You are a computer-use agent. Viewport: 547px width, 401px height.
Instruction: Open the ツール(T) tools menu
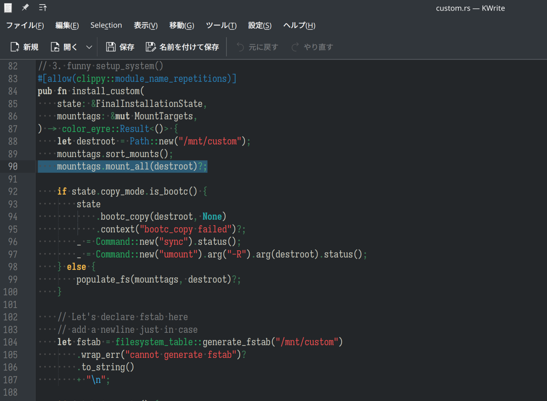tap(221, 25)
